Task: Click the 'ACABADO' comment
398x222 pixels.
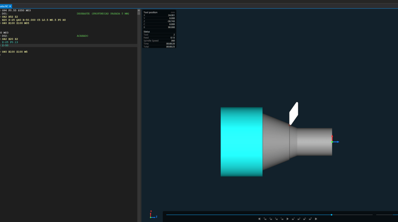Action: click(82, 36)
